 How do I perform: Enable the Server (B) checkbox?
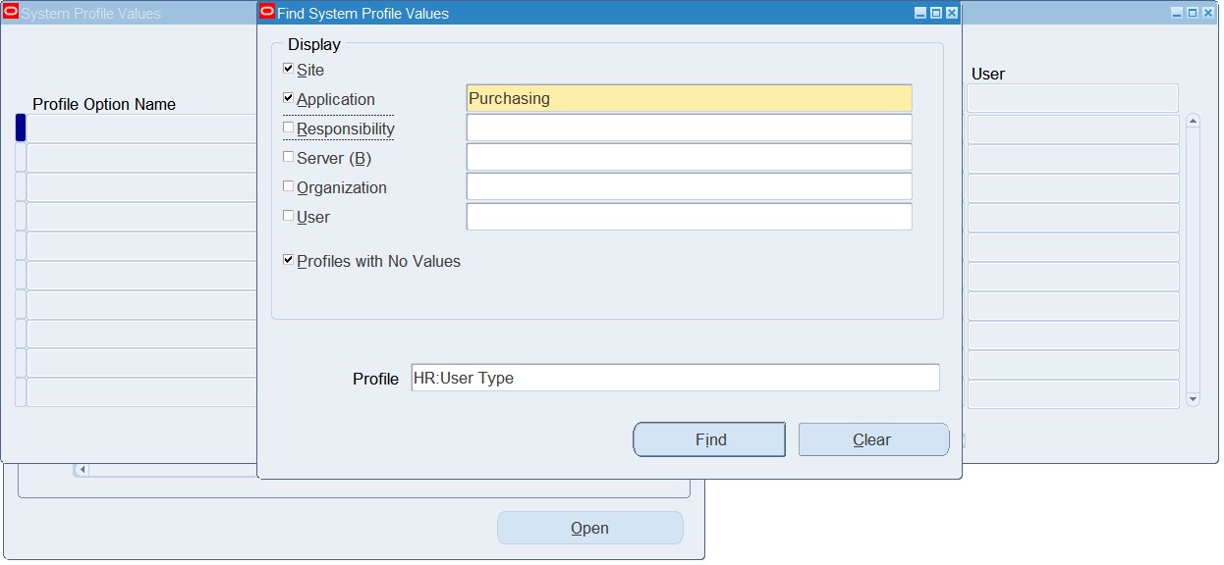(x=288, y=157)
